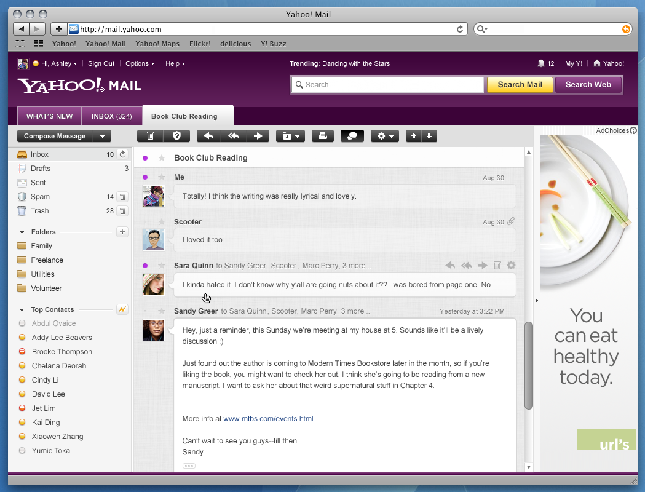Forward message using toolbar arrow
Image resolution: width=645 pixels, height=492 pixels.
click(x=258, y=136)
